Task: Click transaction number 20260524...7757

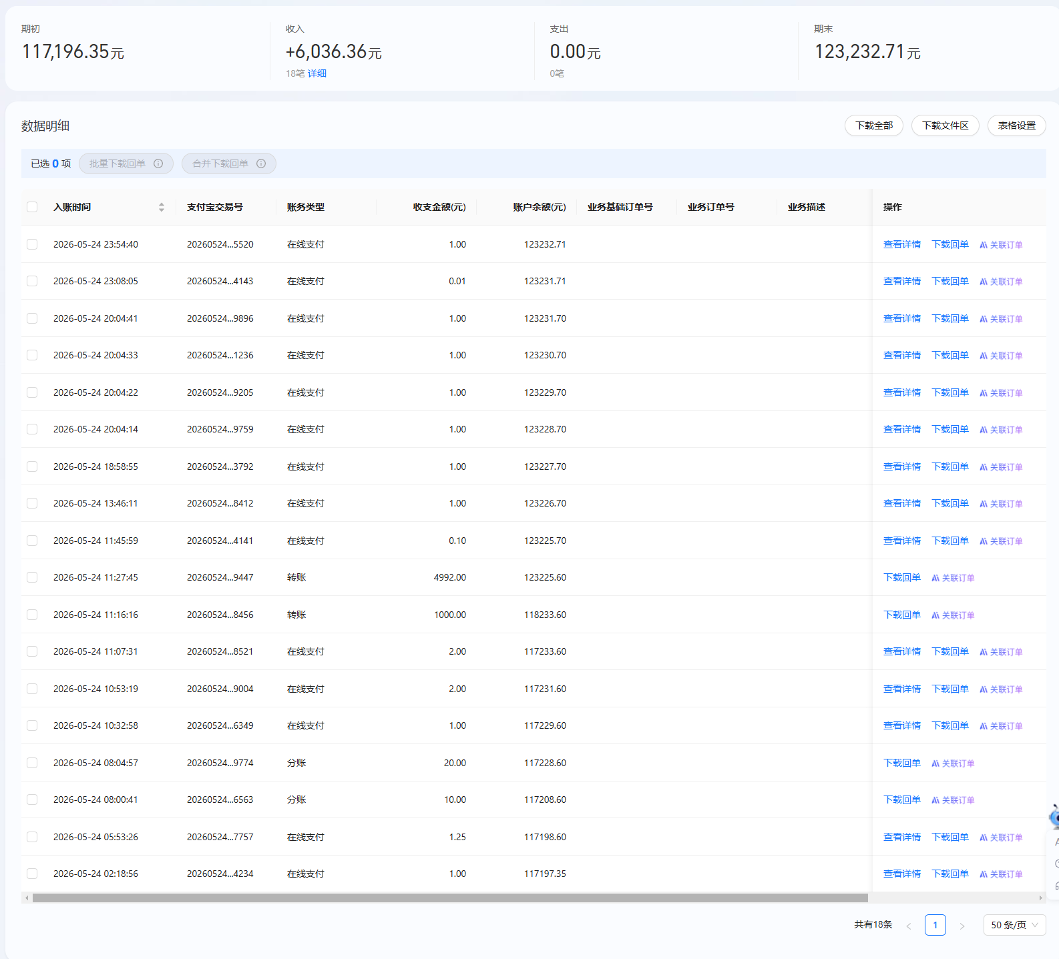Action: (220, 837)
